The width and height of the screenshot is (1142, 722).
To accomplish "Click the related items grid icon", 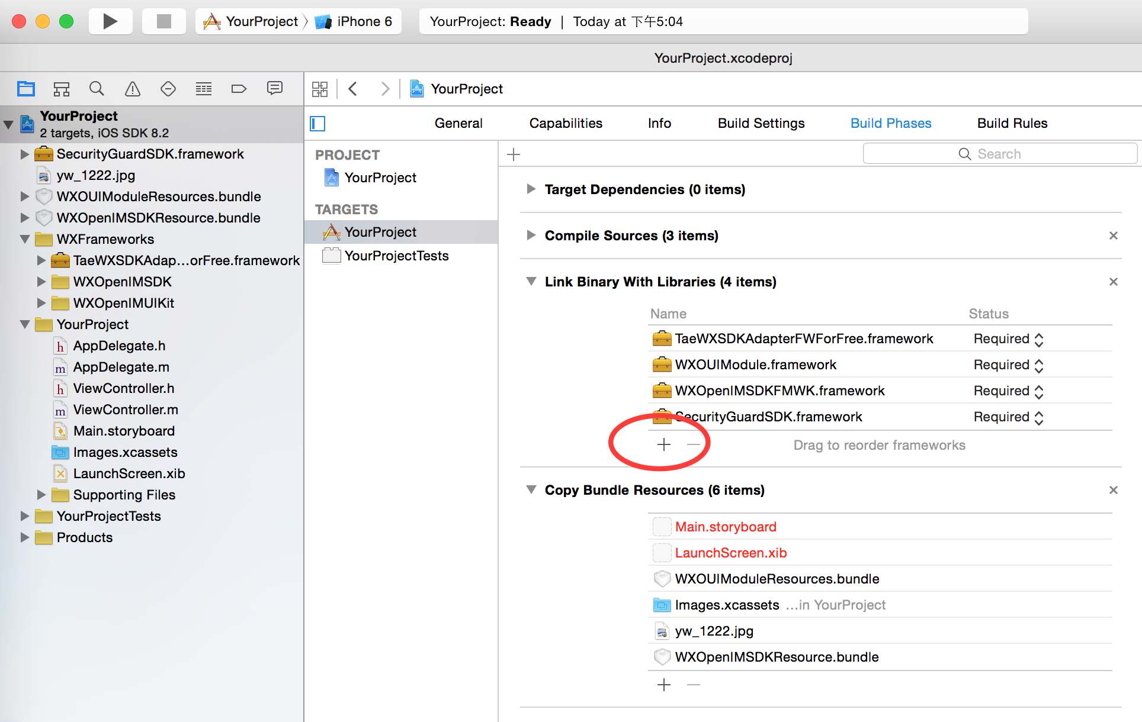I will pos(320,89).
